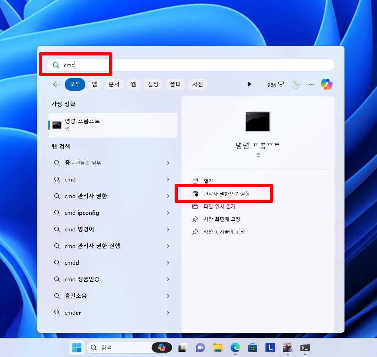
Task: Open the three-dot options menu
Action: [311, 84]
